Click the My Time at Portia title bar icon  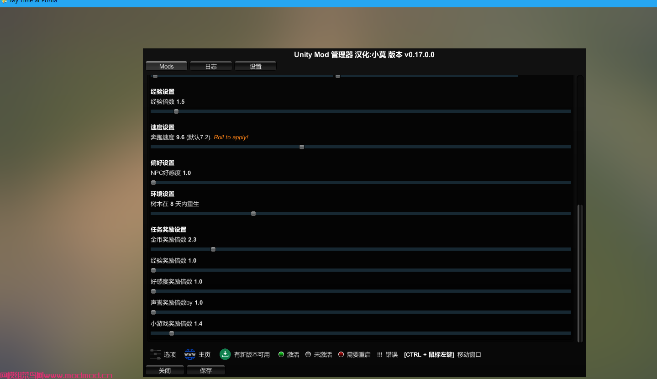4,2
